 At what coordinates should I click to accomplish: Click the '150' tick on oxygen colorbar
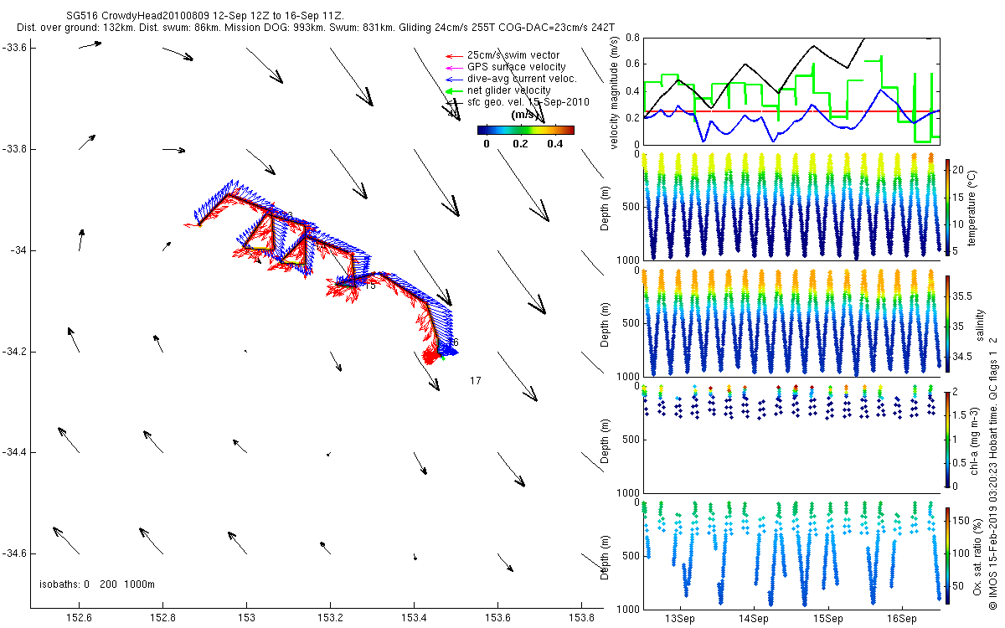pyautogui.click(x=961, y=519)
